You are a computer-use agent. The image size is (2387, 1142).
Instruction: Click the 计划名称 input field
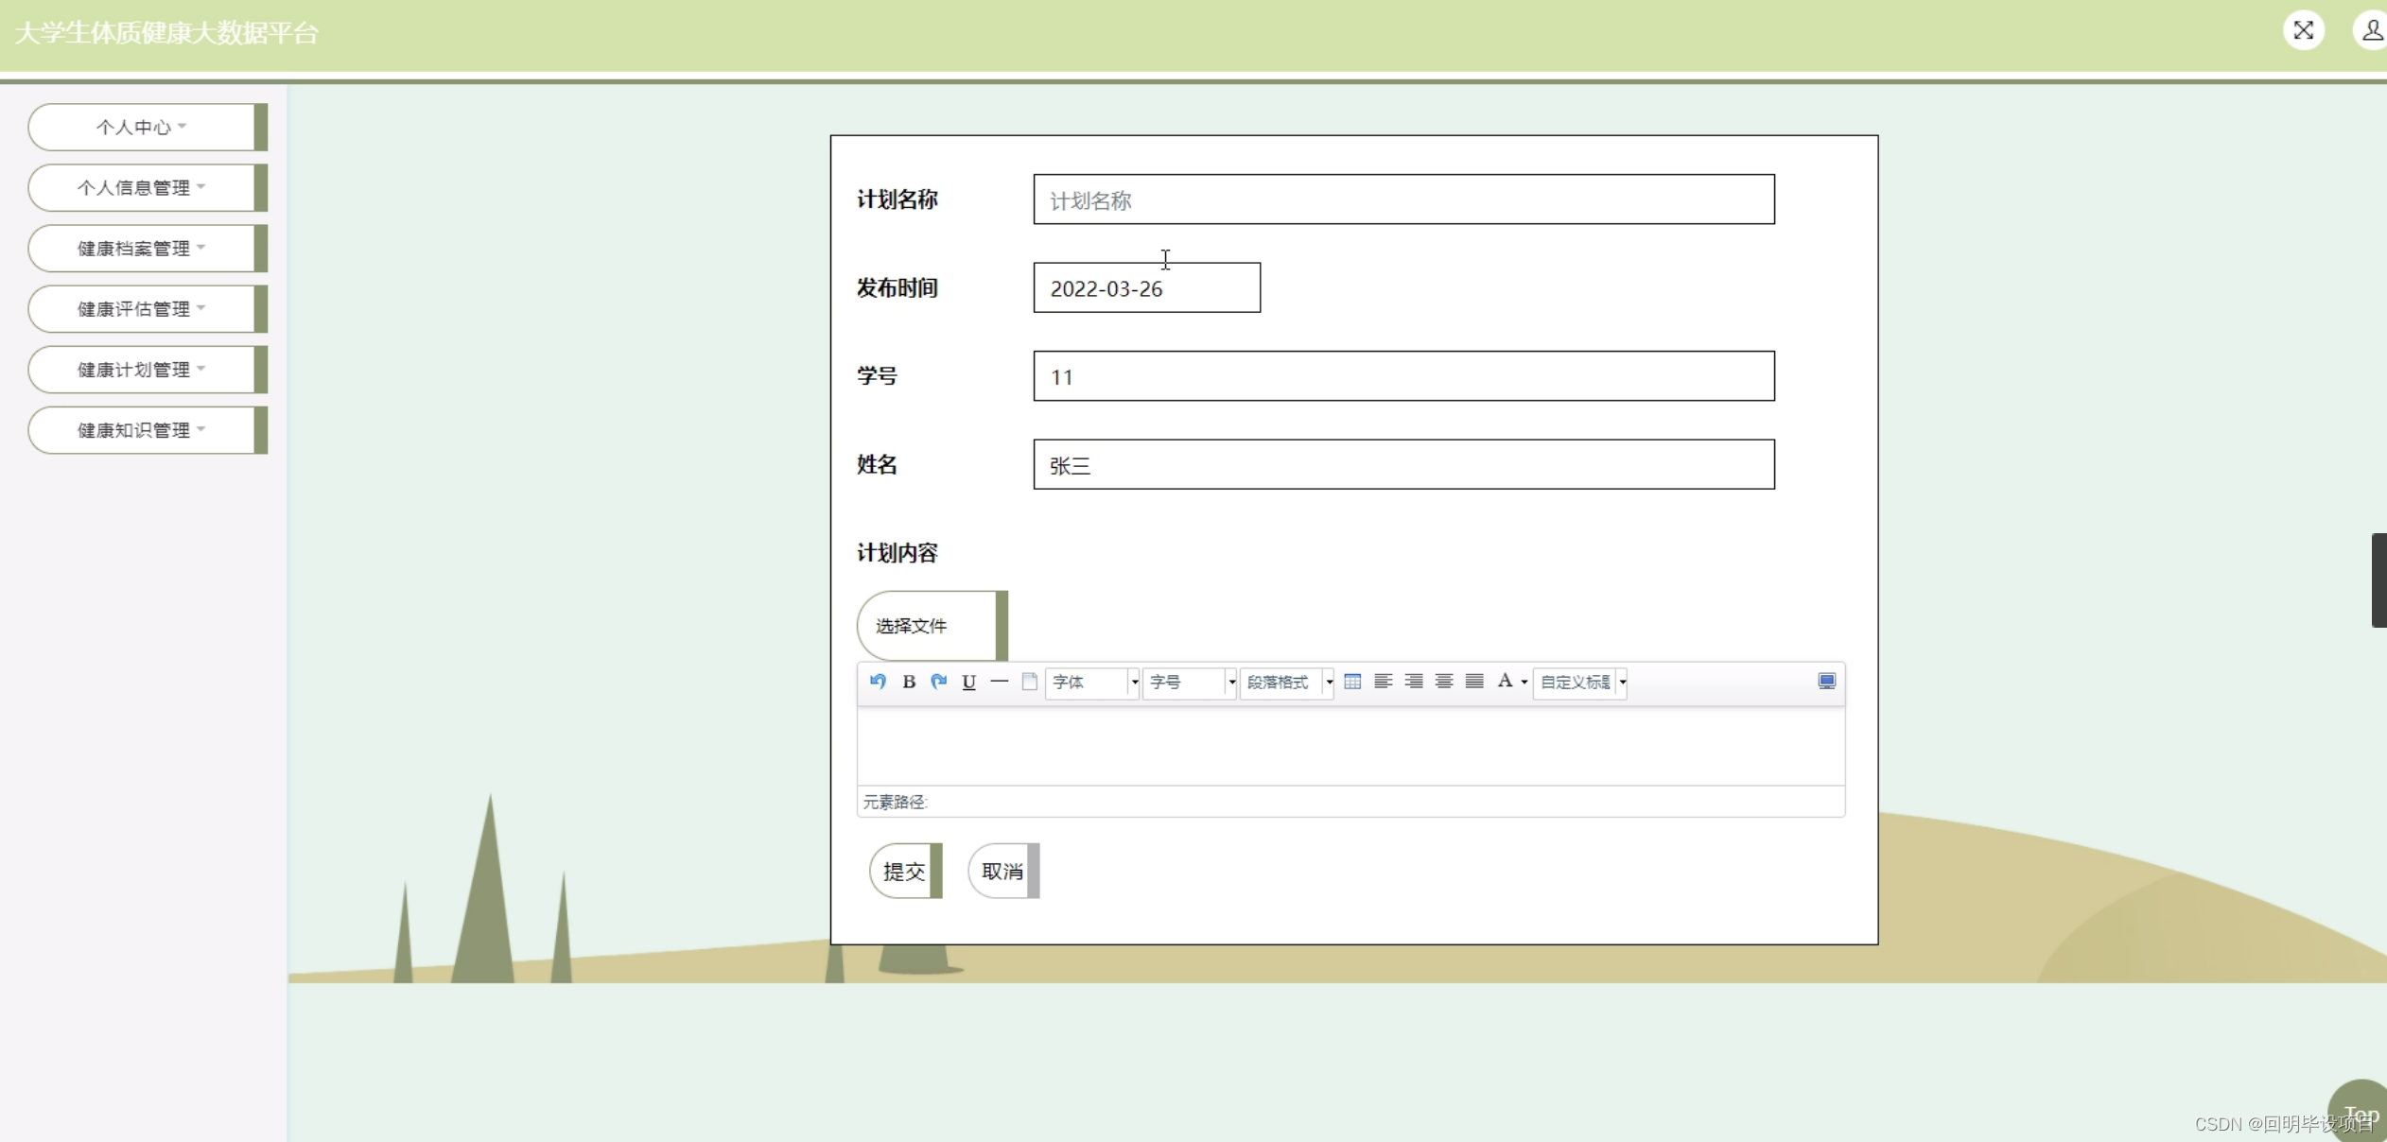[1403, 199]
